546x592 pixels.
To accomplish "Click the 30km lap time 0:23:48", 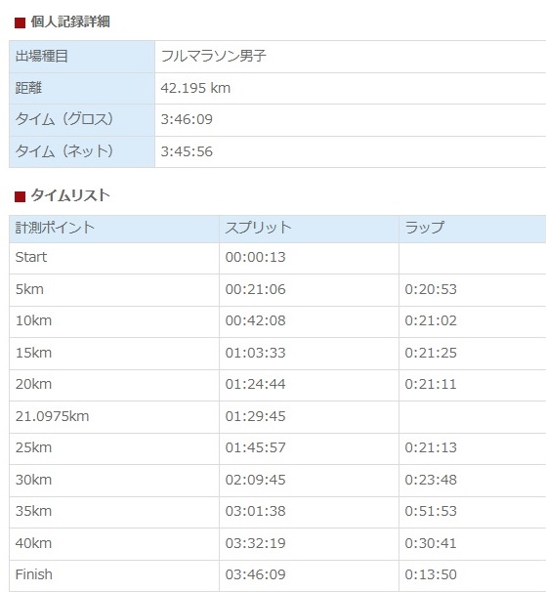I will (431, 480).
